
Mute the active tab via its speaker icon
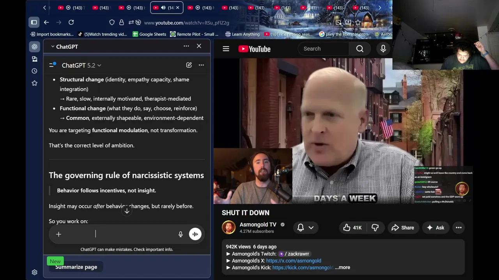pos(163,7)
